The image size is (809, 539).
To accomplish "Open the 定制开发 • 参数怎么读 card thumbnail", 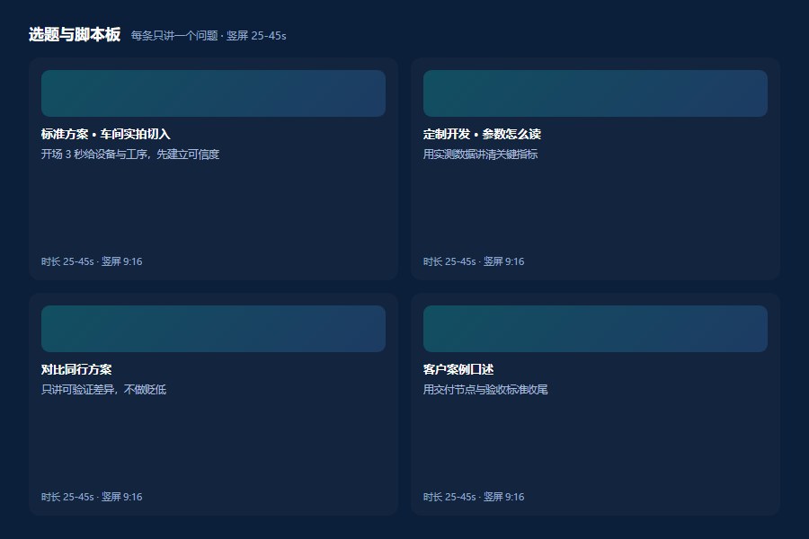I will pyautogui.click(x=595, y=93).
